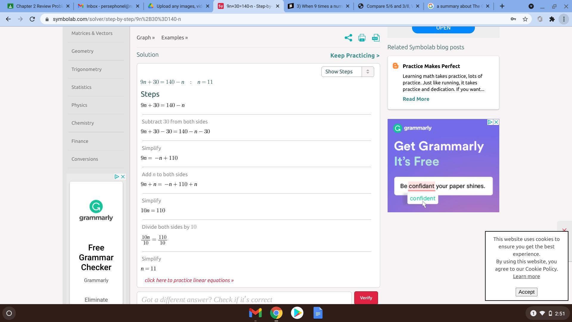Image resolution: width=572 pixels, height=322 pixels.
Task: Select Trigonometry in the left sidebar
Action: pos(86,69)
